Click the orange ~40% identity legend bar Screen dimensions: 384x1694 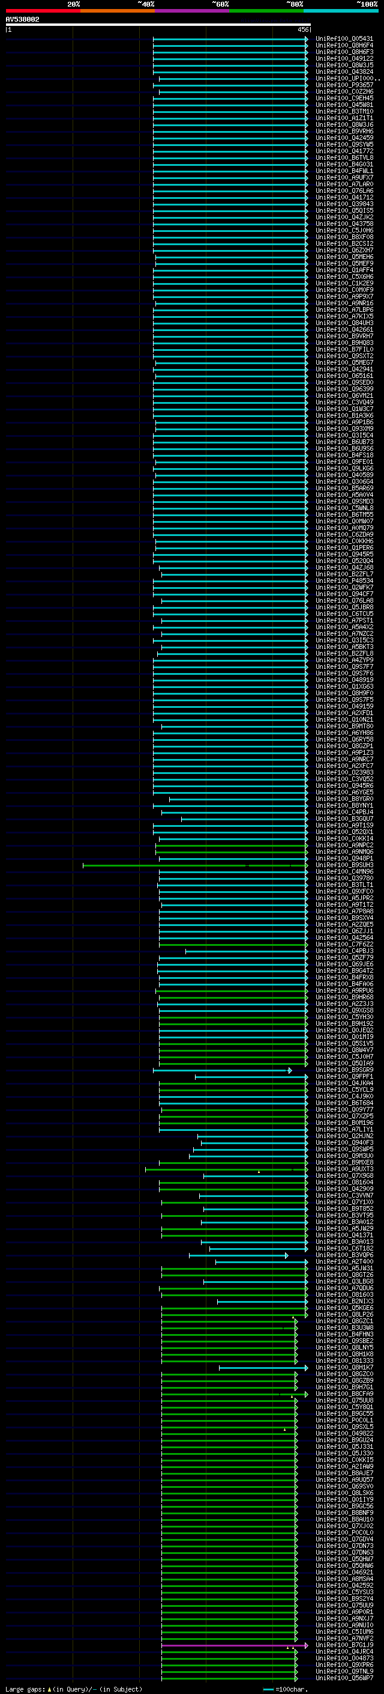[x=118, y=11]
